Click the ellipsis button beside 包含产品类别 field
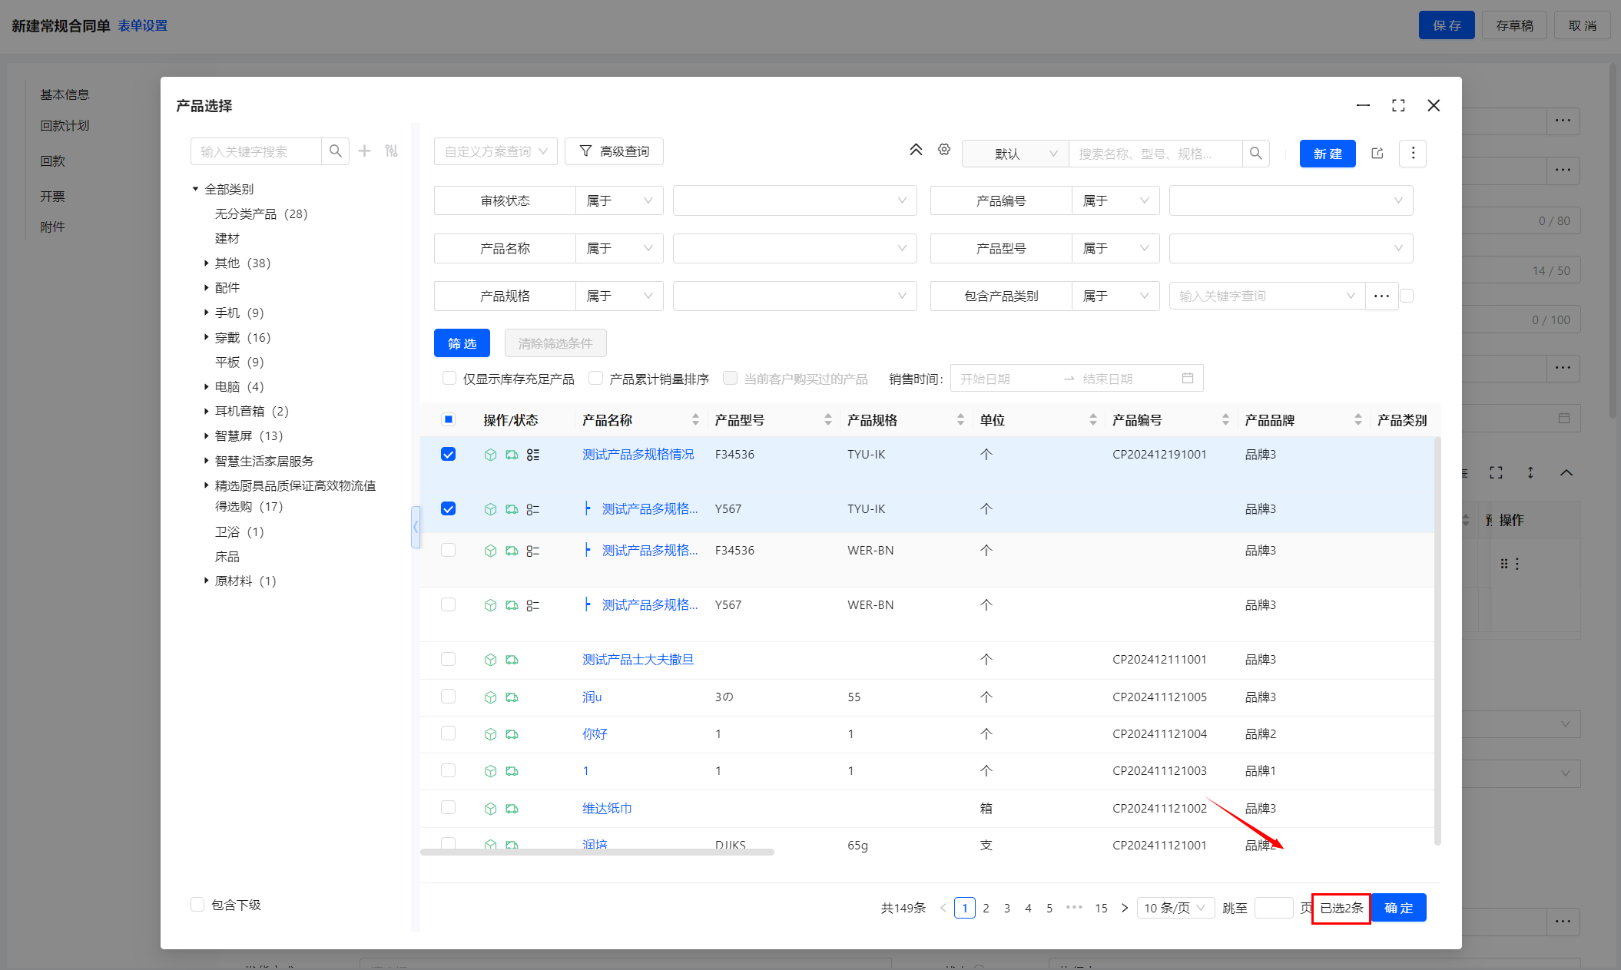 click(x=1381, y=296)
